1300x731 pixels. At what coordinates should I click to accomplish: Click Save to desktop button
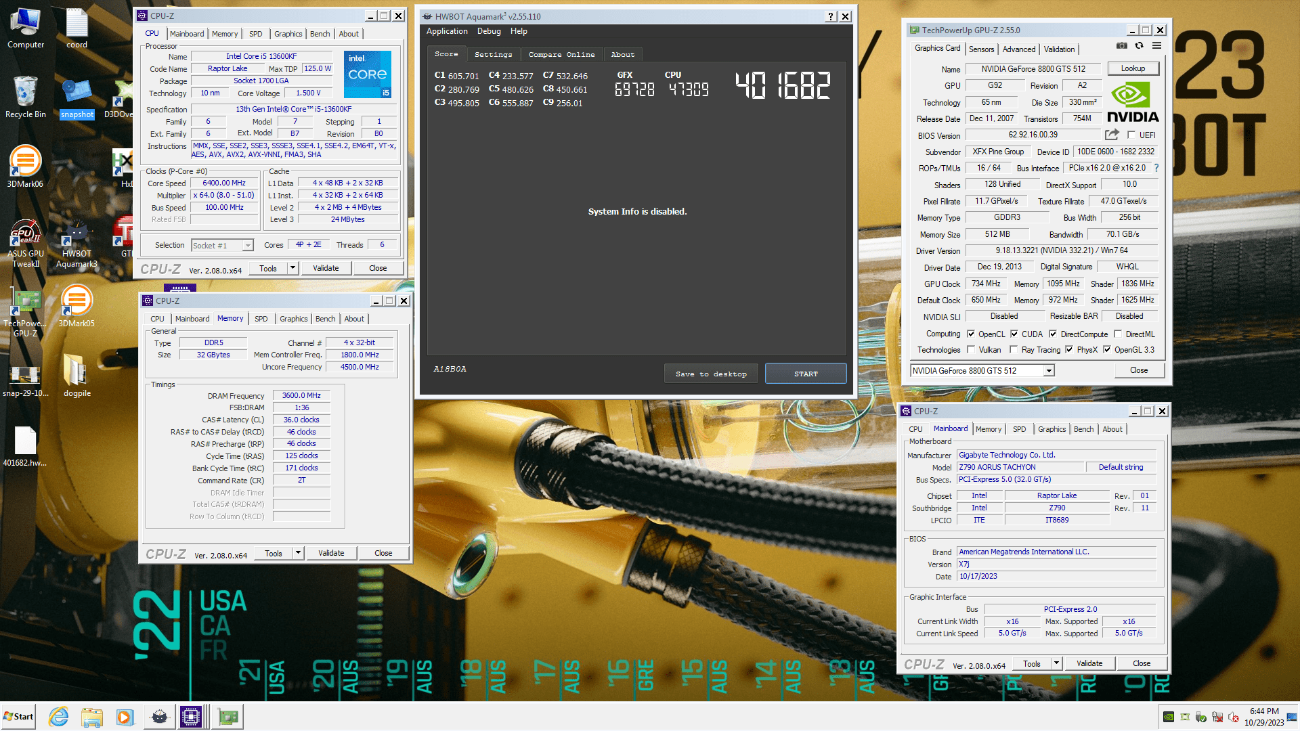point(711,374)
